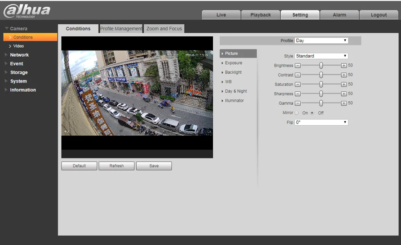The width and height of the screenshot is (401, 245).
Task: Reset settings with the Default button
Action: coord(79,166)
